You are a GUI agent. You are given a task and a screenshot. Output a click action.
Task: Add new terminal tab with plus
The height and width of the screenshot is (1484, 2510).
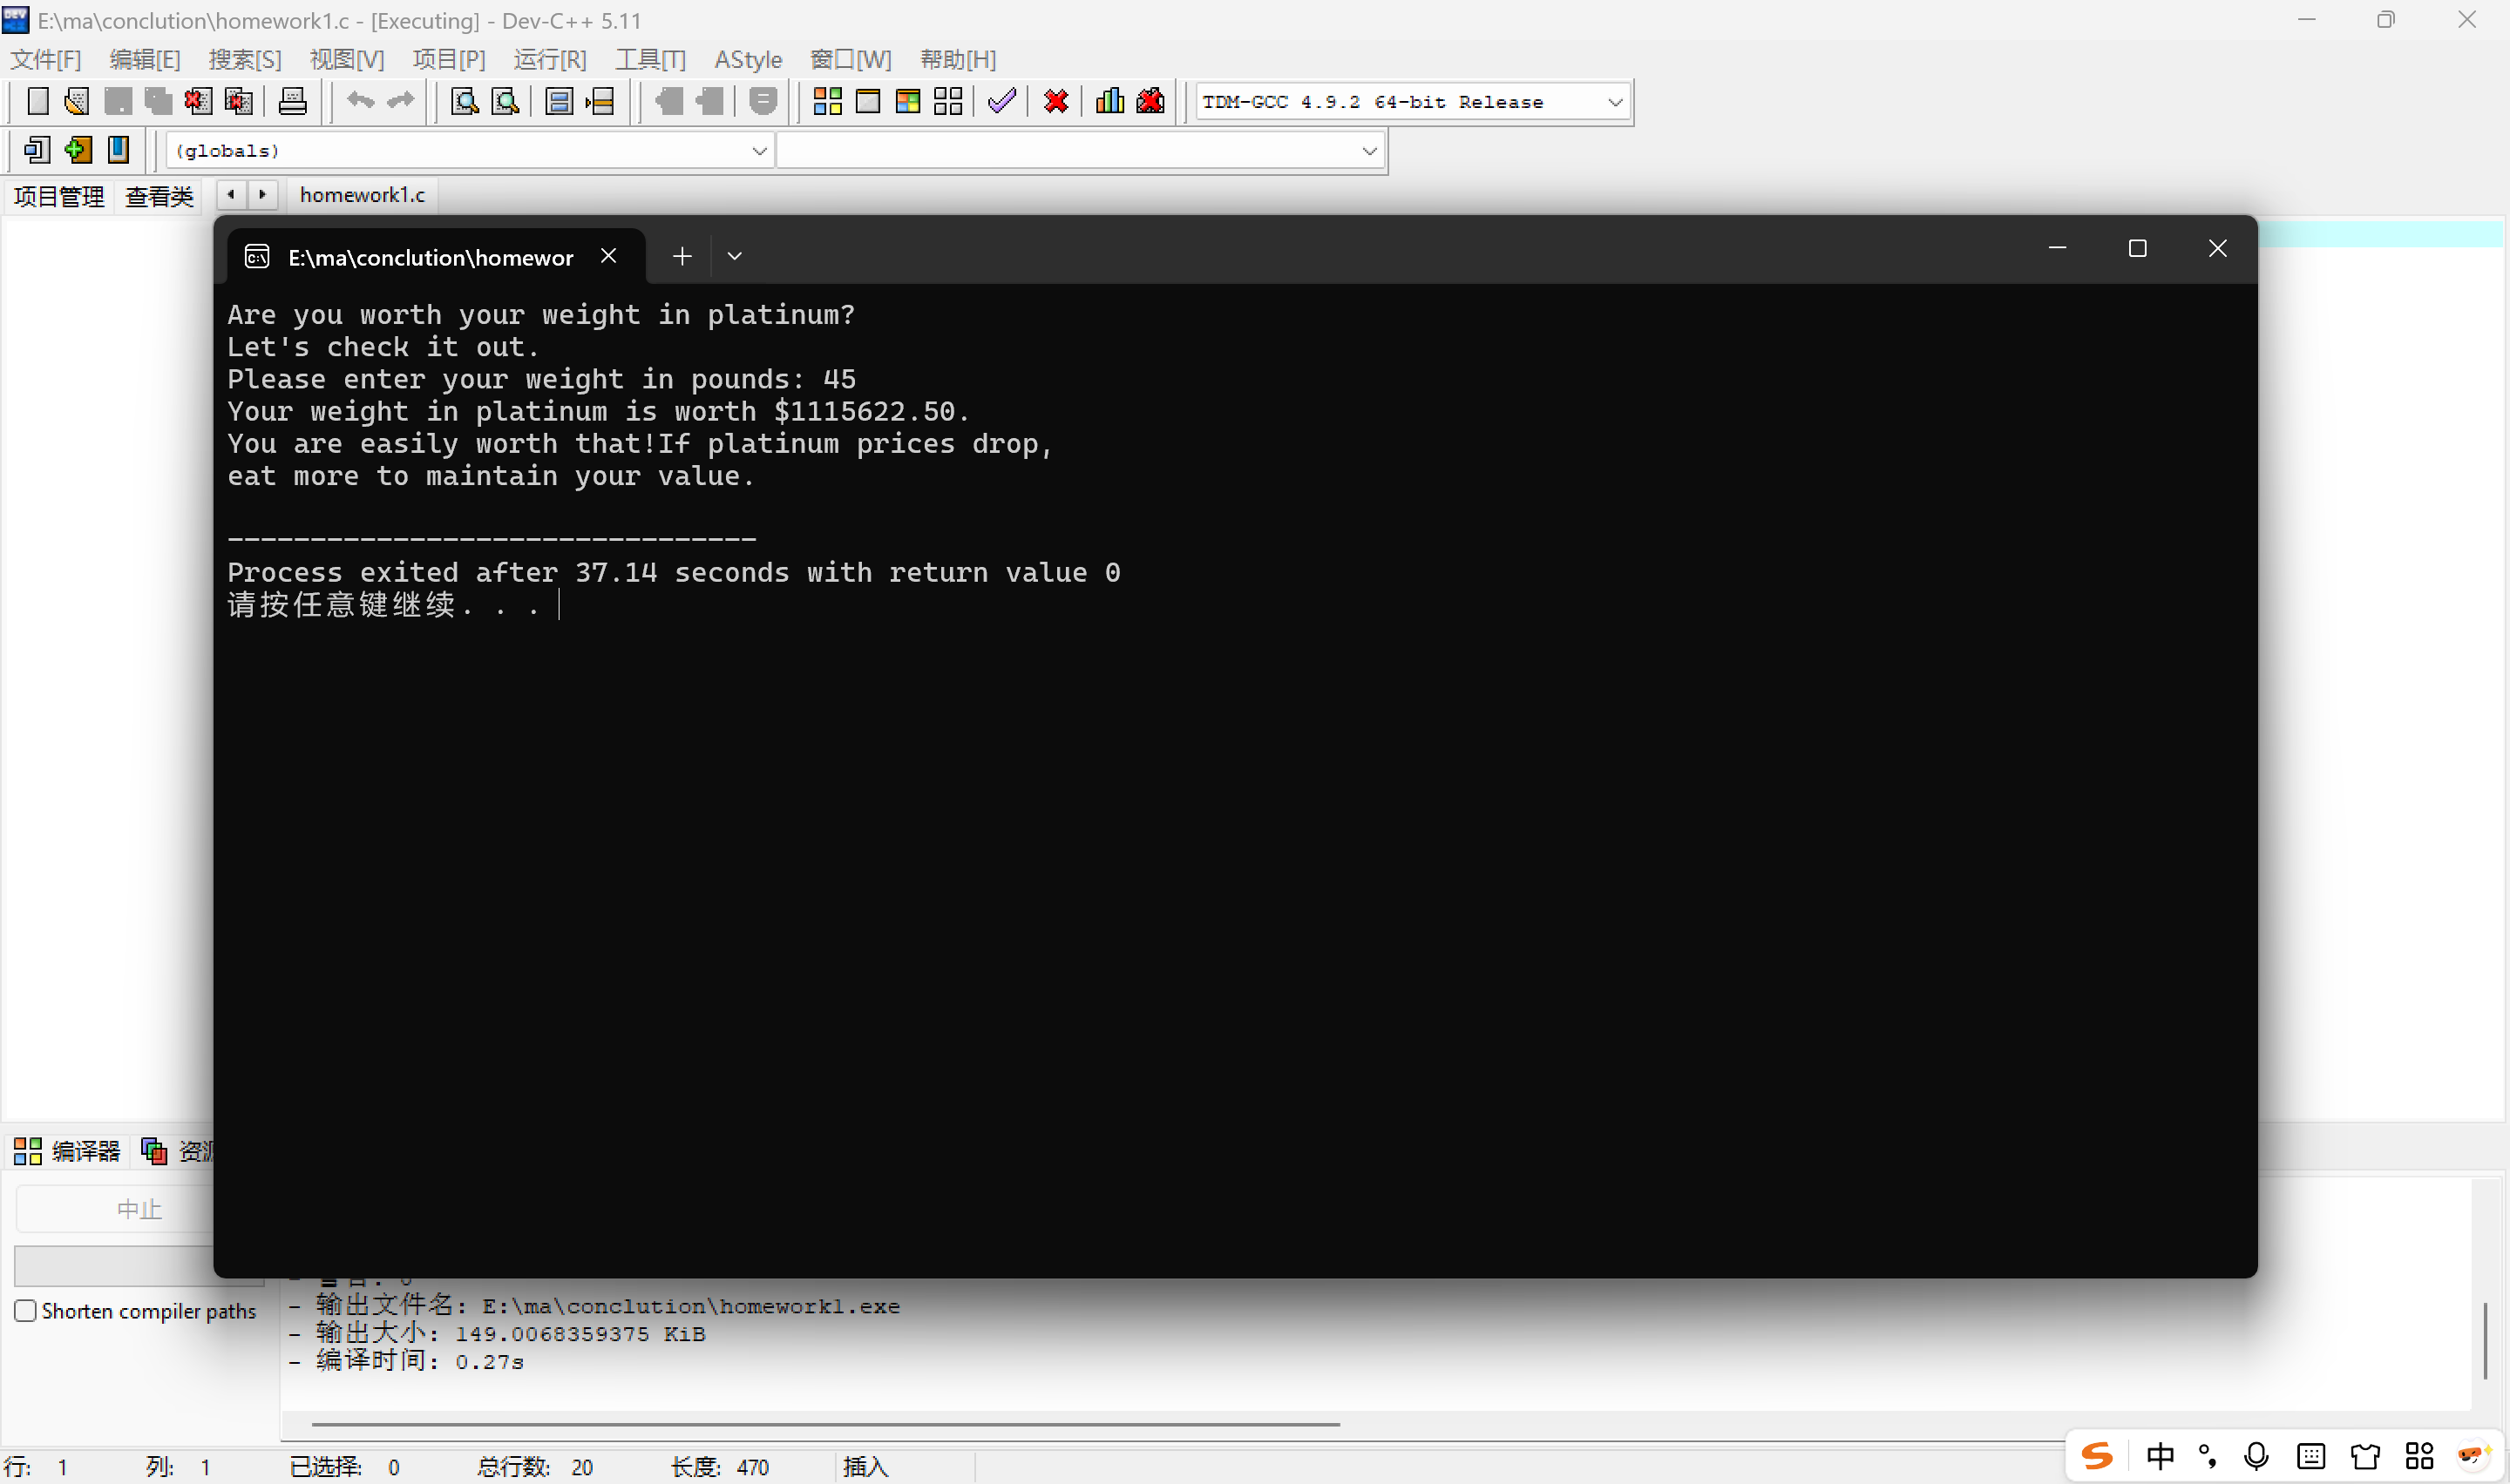click(x=682, y=256)
